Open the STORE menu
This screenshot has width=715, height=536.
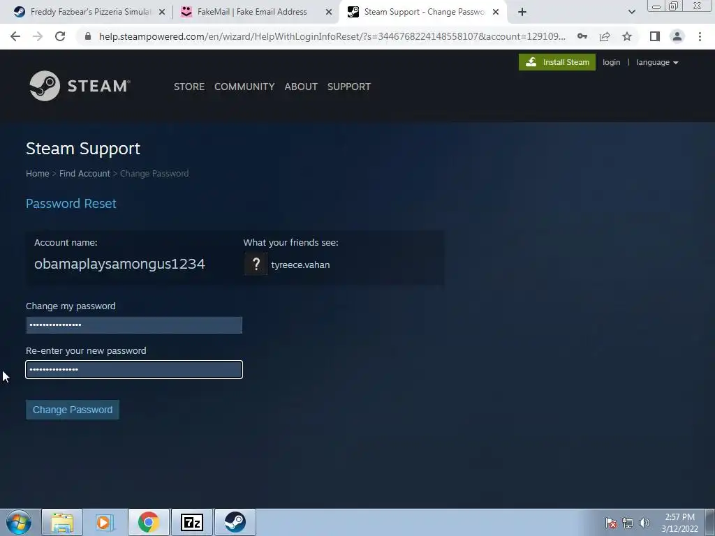(189, 87)
